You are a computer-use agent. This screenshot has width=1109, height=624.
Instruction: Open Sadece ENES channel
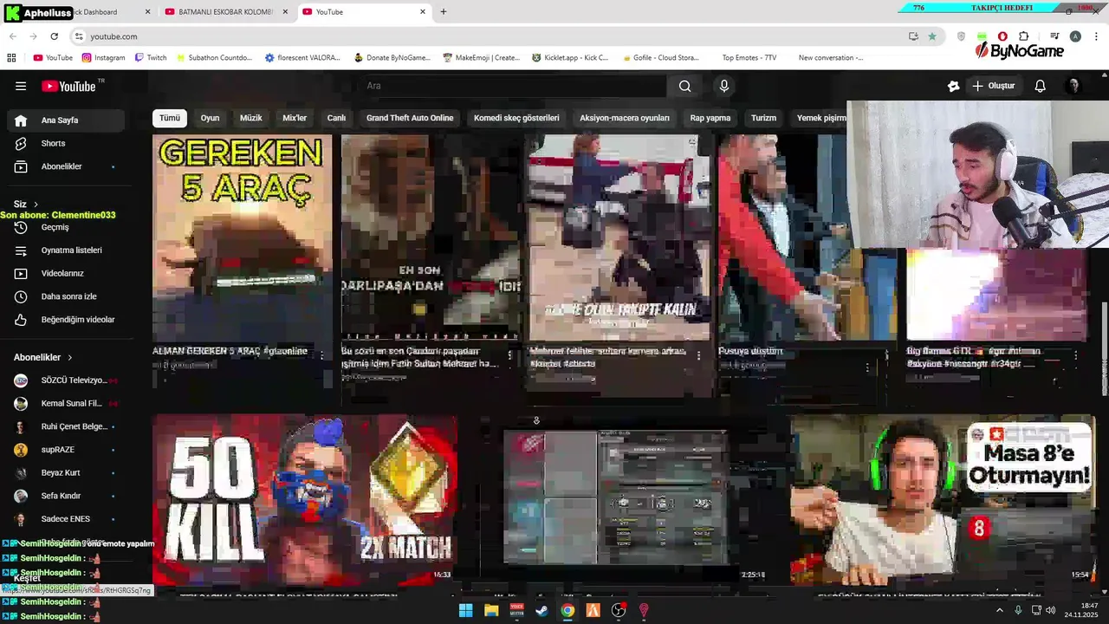(x=68, y=519)
